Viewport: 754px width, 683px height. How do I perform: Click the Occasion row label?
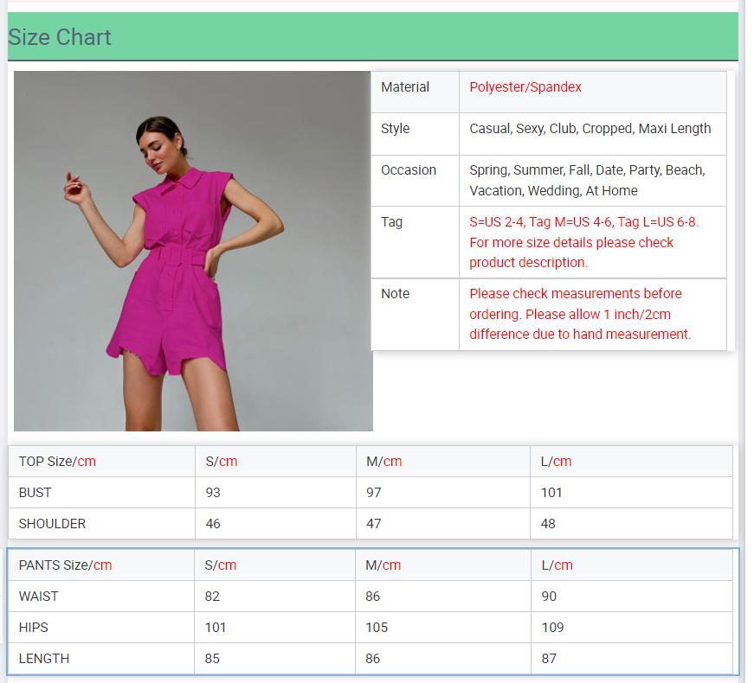[409, 170]
